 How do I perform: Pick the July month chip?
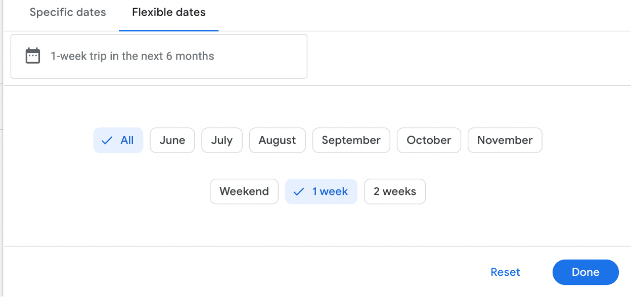[222, 140]
